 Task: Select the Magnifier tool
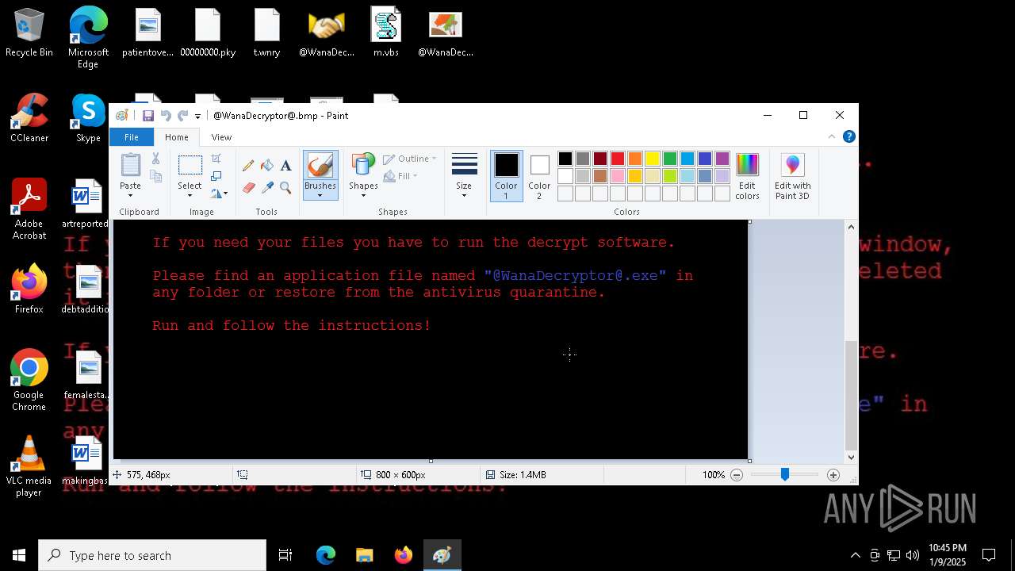click(285, 188)
